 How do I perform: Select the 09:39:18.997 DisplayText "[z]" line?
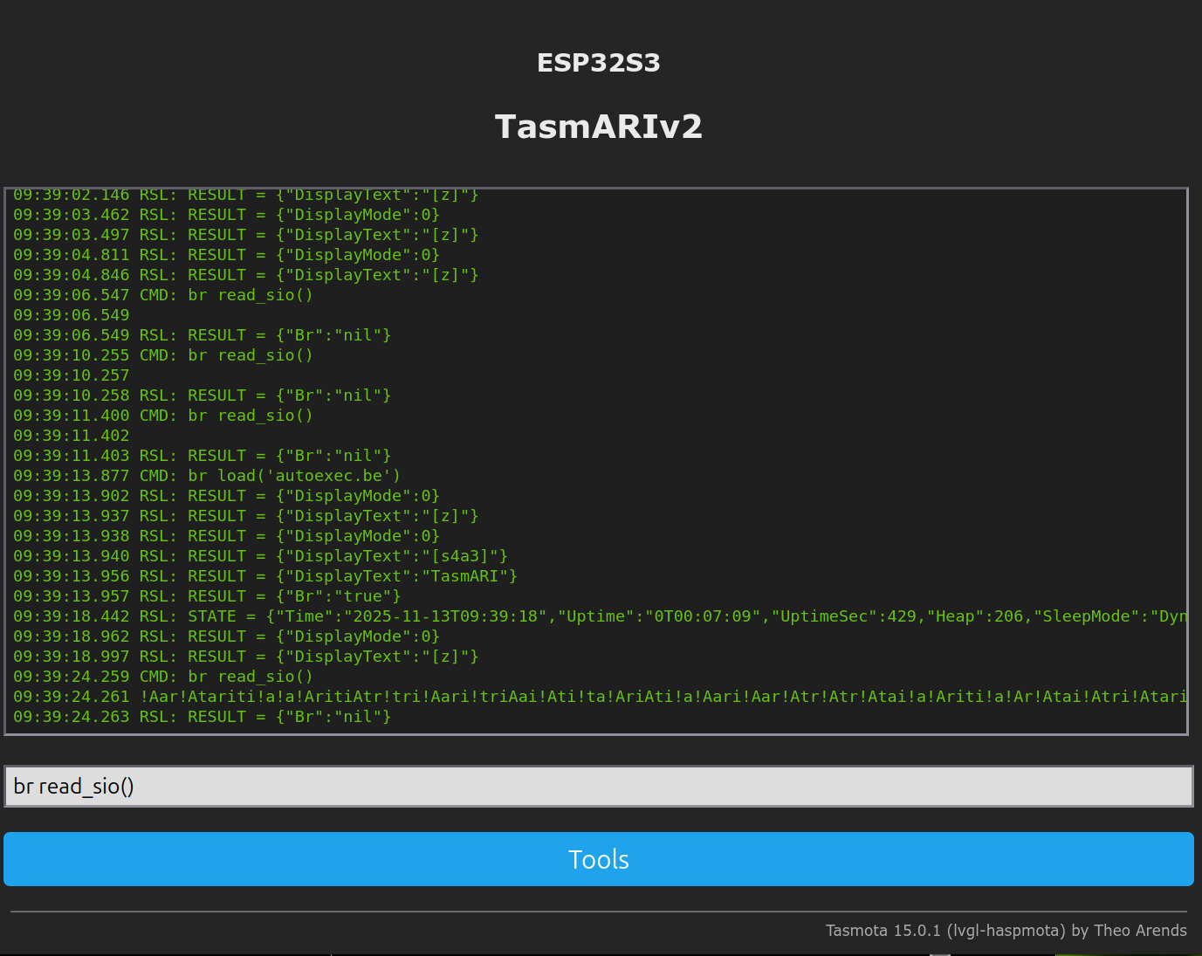pos(245,657)
